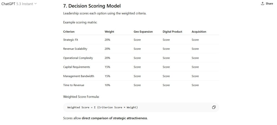Screen dimensions: 277x125
Task: Open the ChatGPT 5.3 Instant model selector
Action: (19, 4)
